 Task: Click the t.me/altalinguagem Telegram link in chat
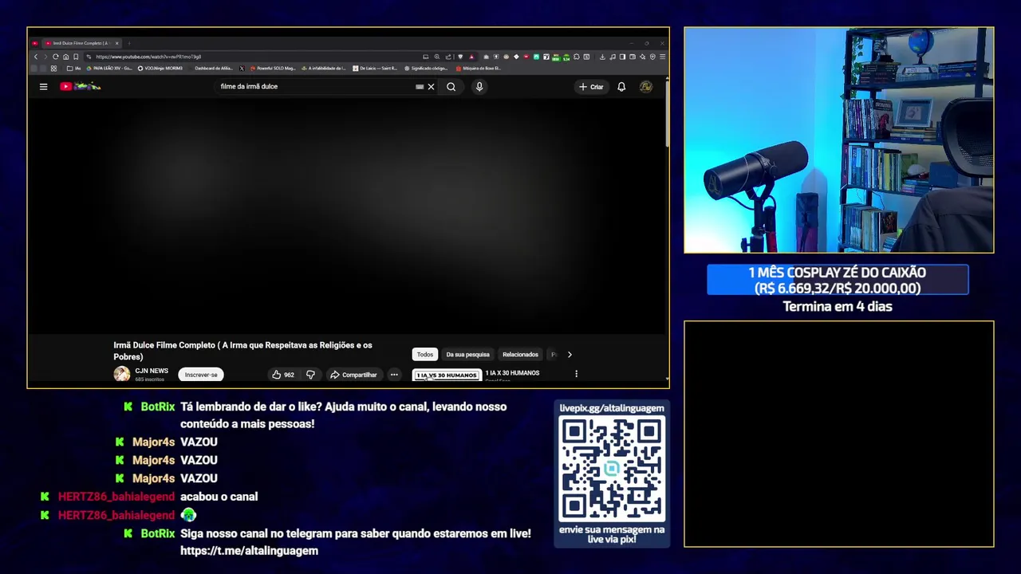[x=249, y=551]
